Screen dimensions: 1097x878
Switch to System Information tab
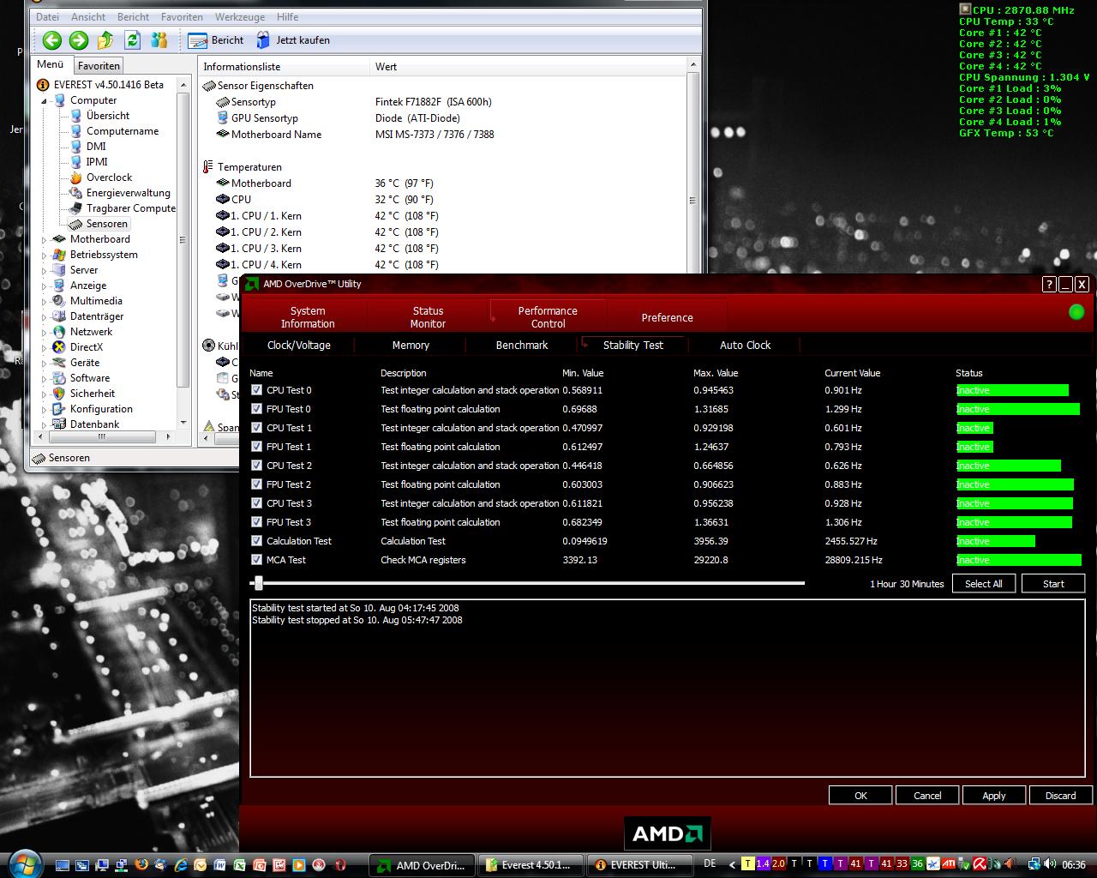[308, 317]
